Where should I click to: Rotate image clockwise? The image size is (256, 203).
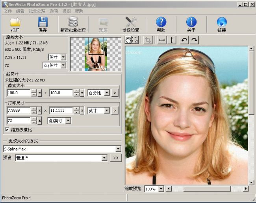click(194, 40)
